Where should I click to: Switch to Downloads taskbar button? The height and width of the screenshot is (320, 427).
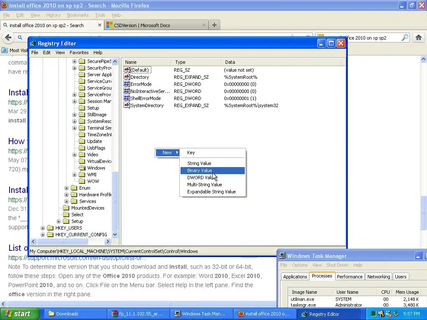(75, 314)
